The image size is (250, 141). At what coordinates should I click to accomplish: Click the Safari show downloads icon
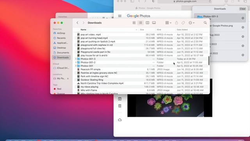(226, 1)
